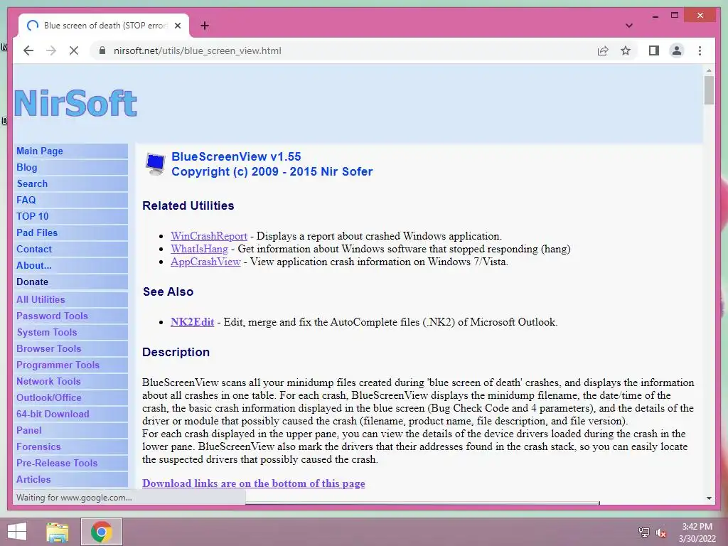Open the Chrome profile menu
This screenshot has width=728, height=546.
tap(677, 50)
